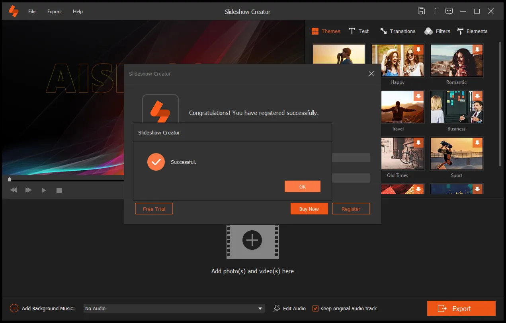Screen dimensions: 506x323
Task: Download the Happy theme via arrow icon
Action: click(x=419, y=49)
